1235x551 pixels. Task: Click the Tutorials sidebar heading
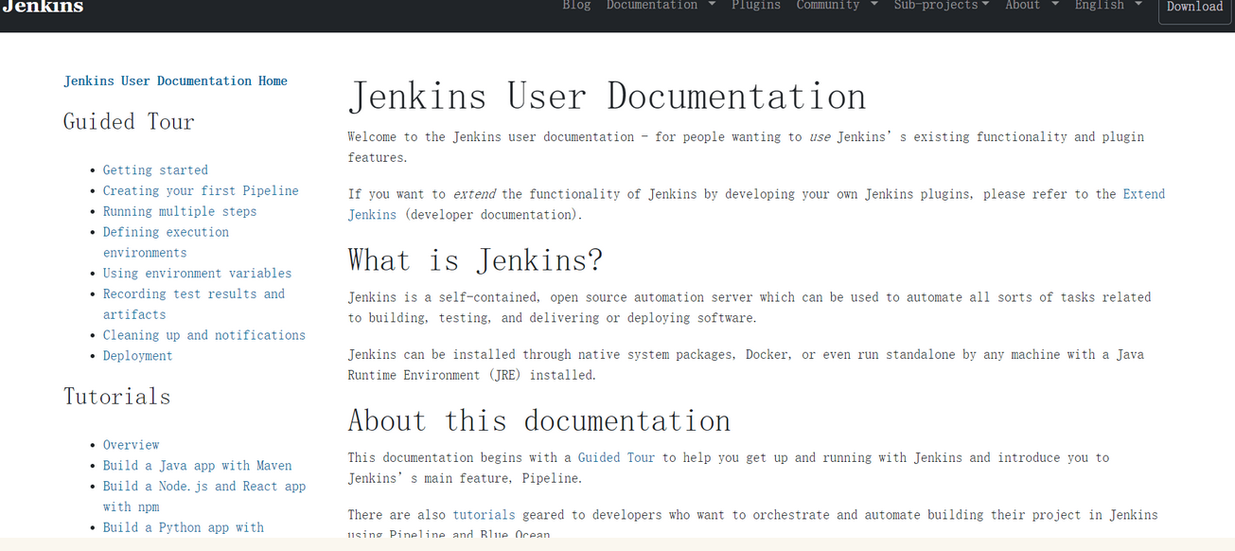(x=116, y=397)
